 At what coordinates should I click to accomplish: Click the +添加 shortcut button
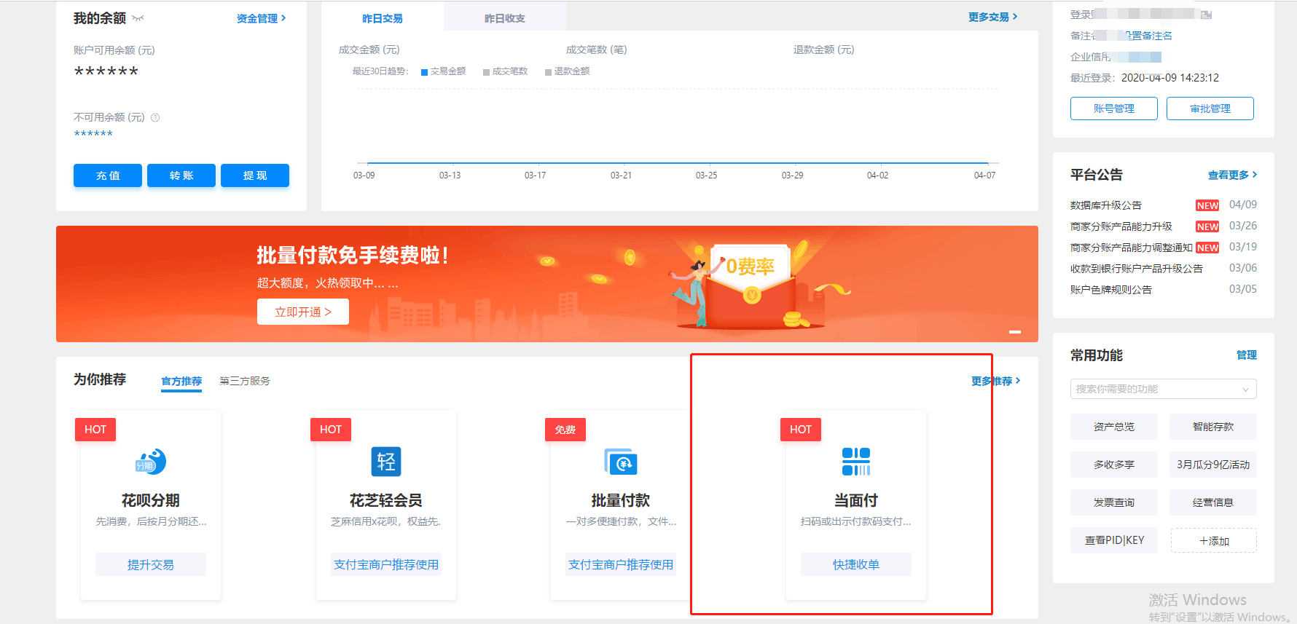(1214, 541)
